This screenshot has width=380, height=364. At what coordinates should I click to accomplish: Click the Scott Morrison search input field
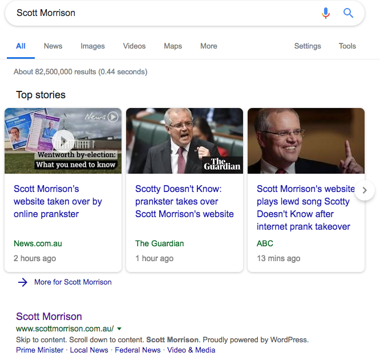click(160, 13)
